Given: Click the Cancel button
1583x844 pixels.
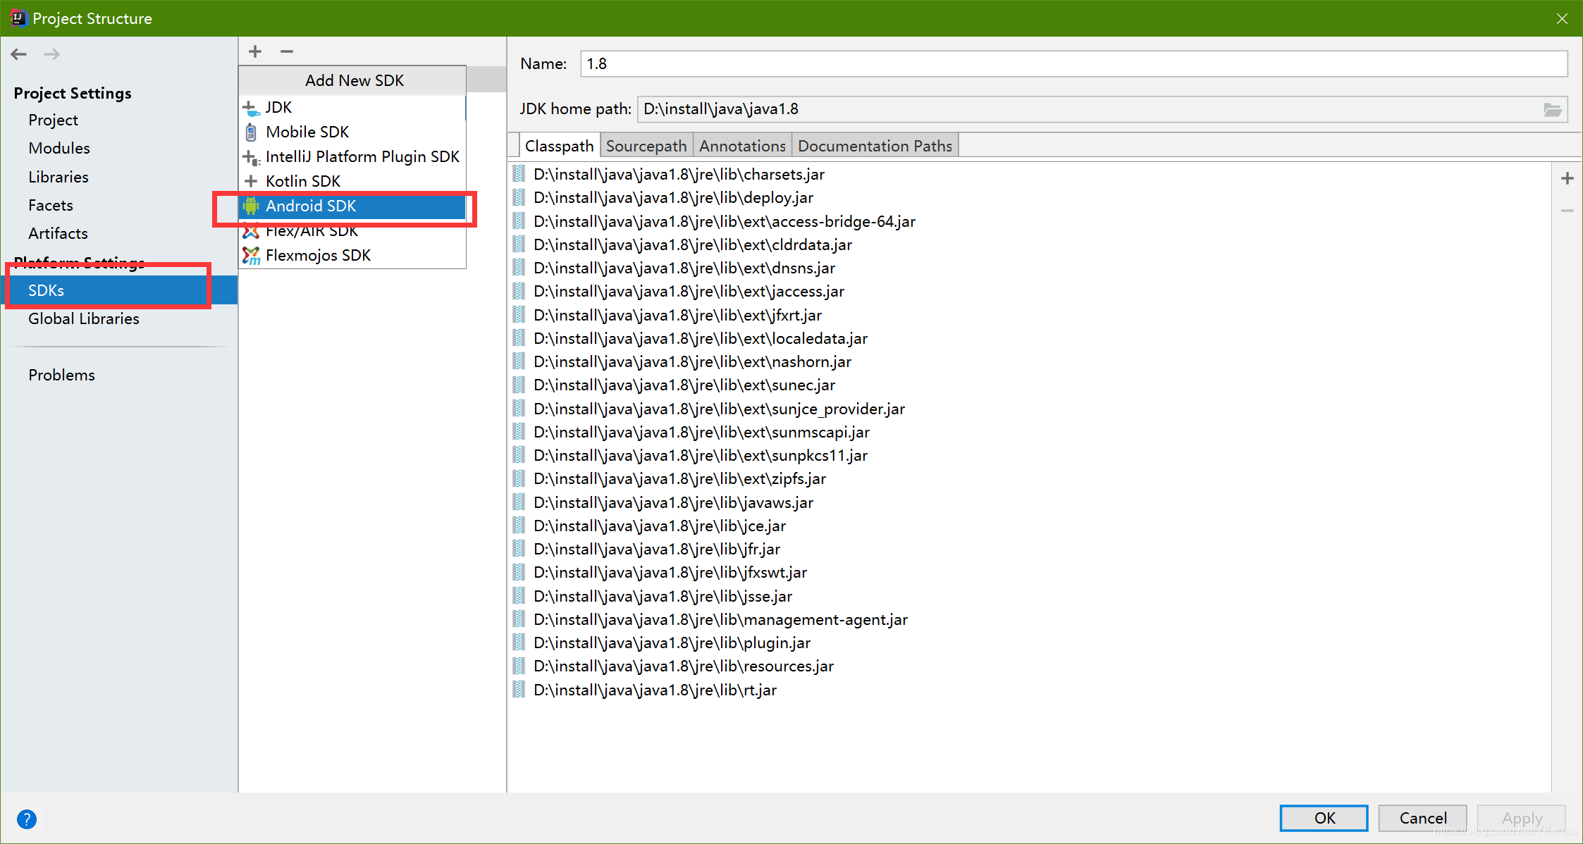Looking at the screenshot, I should pyautogui.click(x=1422, y=818).
